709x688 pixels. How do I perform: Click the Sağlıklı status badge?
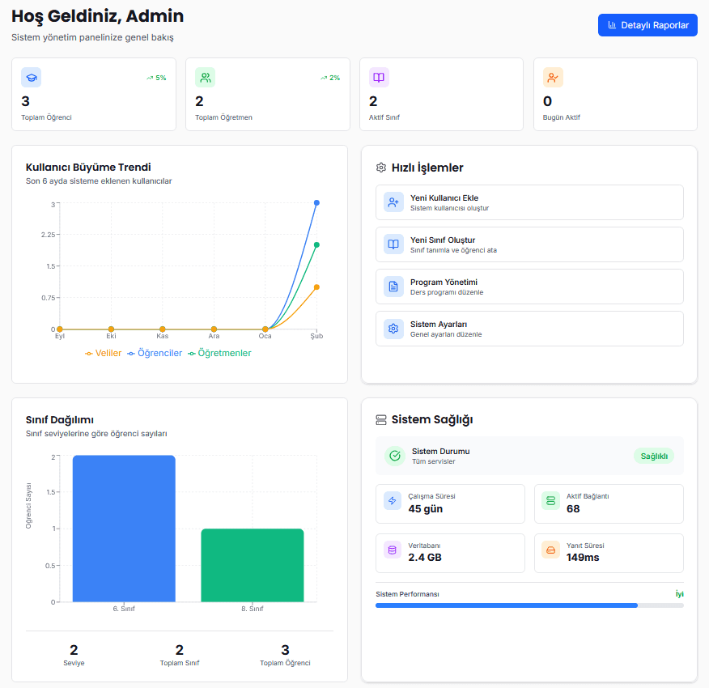(x=654, y=456)
